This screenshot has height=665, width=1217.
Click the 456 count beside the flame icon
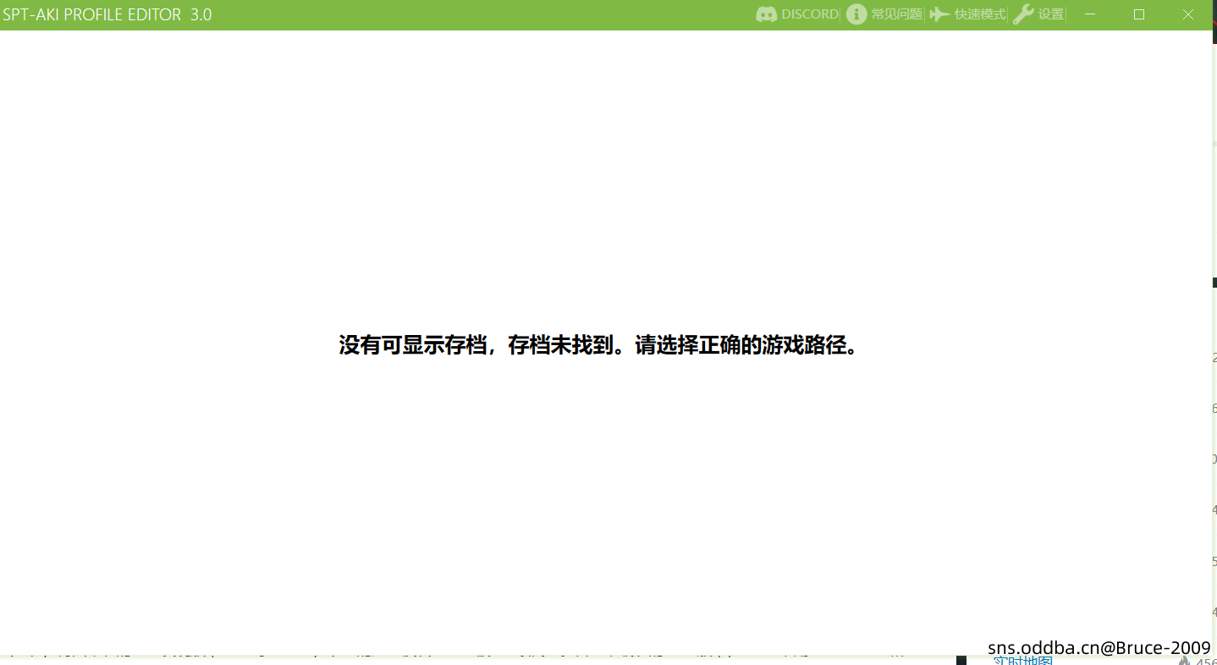tap(1206, 662)
